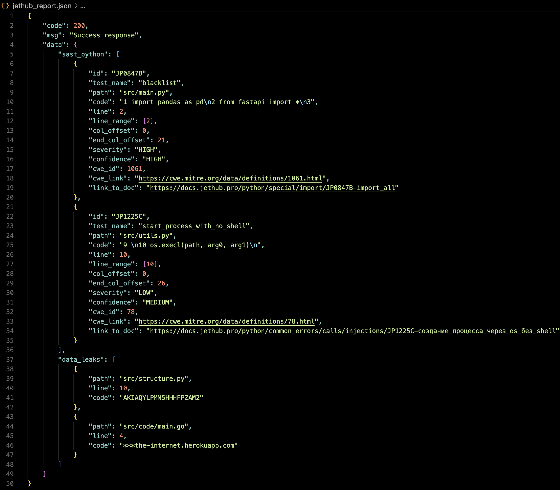
Task: Click the cwe_id 78 value
Action: pyautogui.click(x=131, y=312)
